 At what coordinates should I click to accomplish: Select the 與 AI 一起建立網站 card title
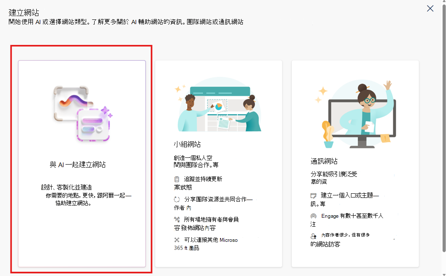78,165
